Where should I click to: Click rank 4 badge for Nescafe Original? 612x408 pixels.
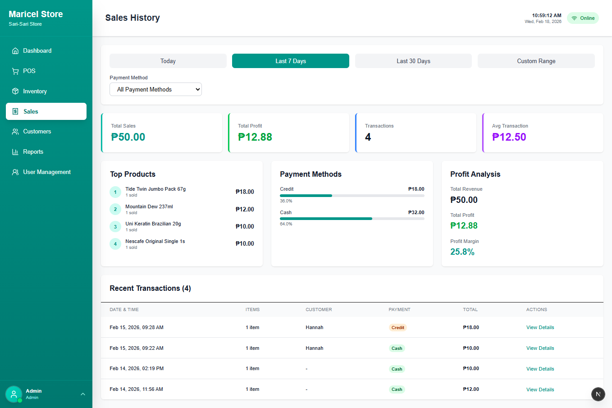click(115, 244)
